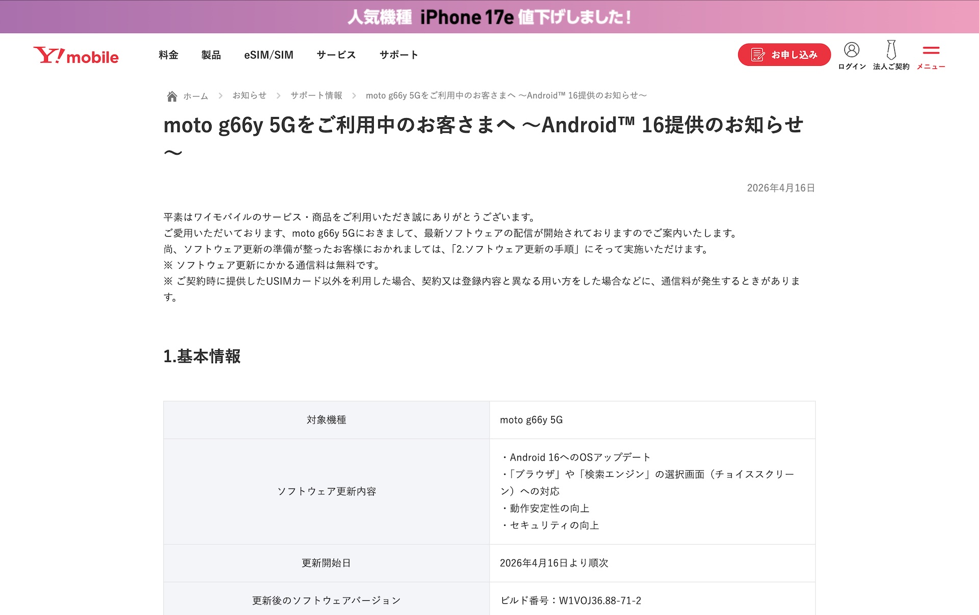Screen dimensions: 979x615
Task: Open the サービス navigation menu
Action: pos(336,55)
